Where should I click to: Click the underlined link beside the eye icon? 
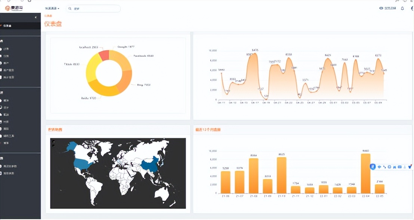tap(390, 8)
